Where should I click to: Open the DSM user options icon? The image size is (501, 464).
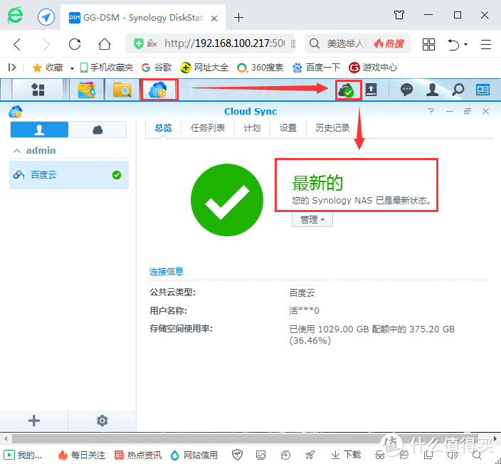click(432, 90)
